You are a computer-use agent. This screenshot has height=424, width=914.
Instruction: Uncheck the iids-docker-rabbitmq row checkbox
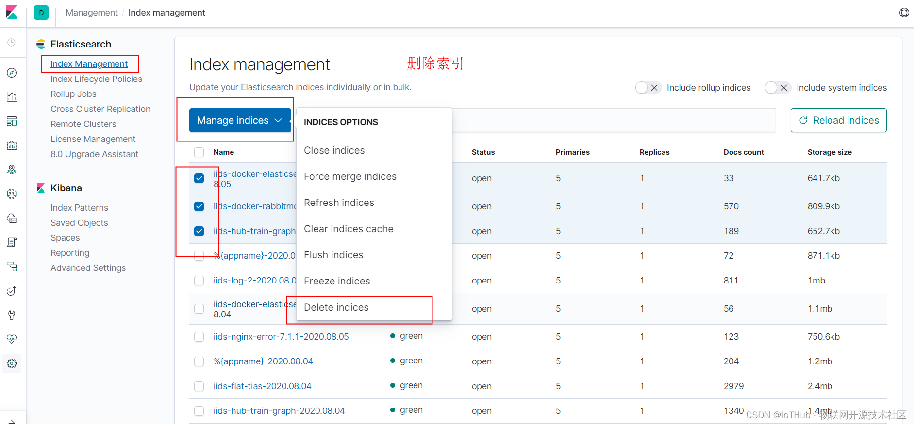199,206
